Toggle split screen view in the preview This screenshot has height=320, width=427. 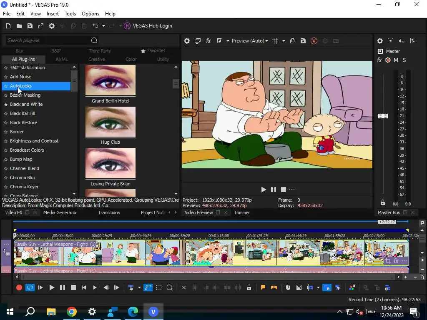[x=219, y=41]
